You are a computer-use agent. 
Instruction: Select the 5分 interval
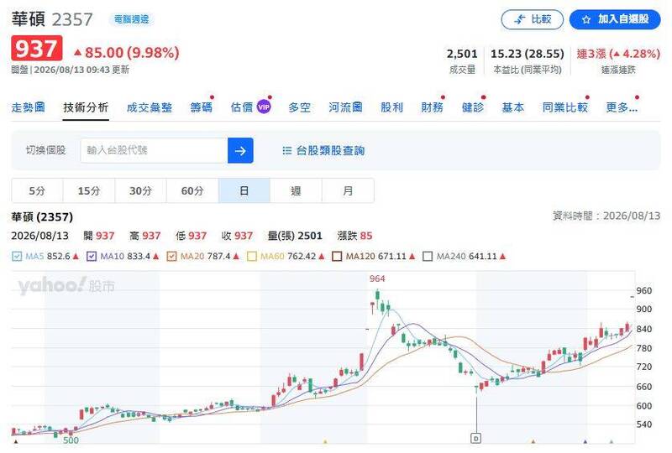click(x=37, y=190)
